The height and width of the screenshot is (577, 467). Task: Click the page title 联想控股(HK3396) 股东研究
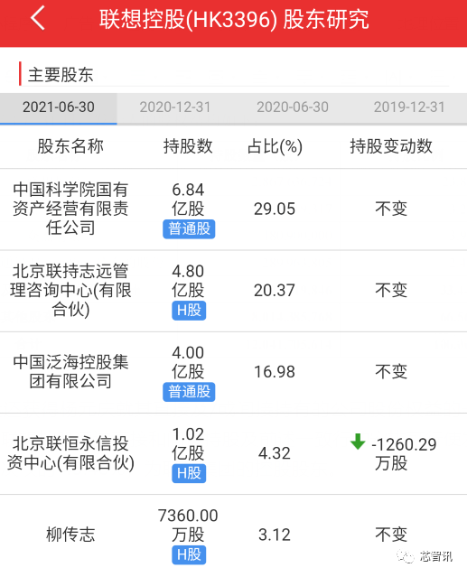(x=234, y=19)
